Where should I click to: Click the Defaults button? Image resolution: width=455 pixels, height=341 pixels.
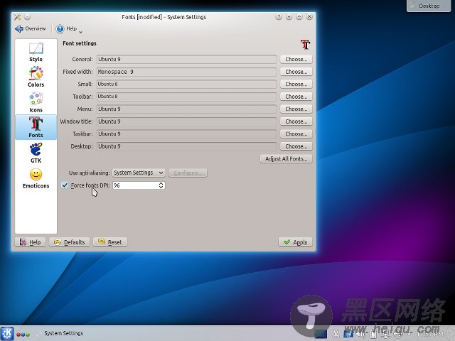(x=70, y=242)
